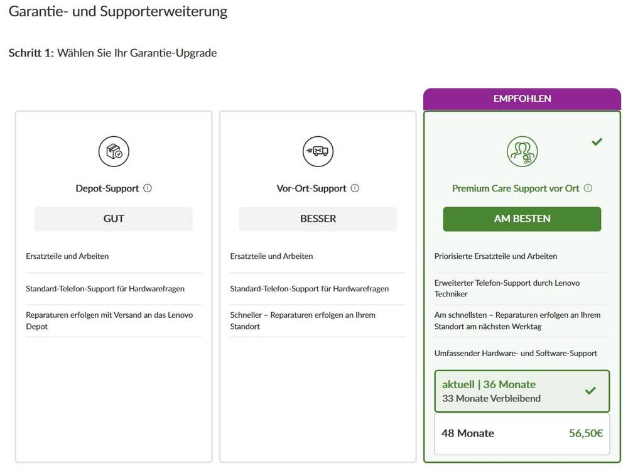Click the purple EMPFOHLEN banner
The width and height of the screenshot is (628, 471).
522,99
